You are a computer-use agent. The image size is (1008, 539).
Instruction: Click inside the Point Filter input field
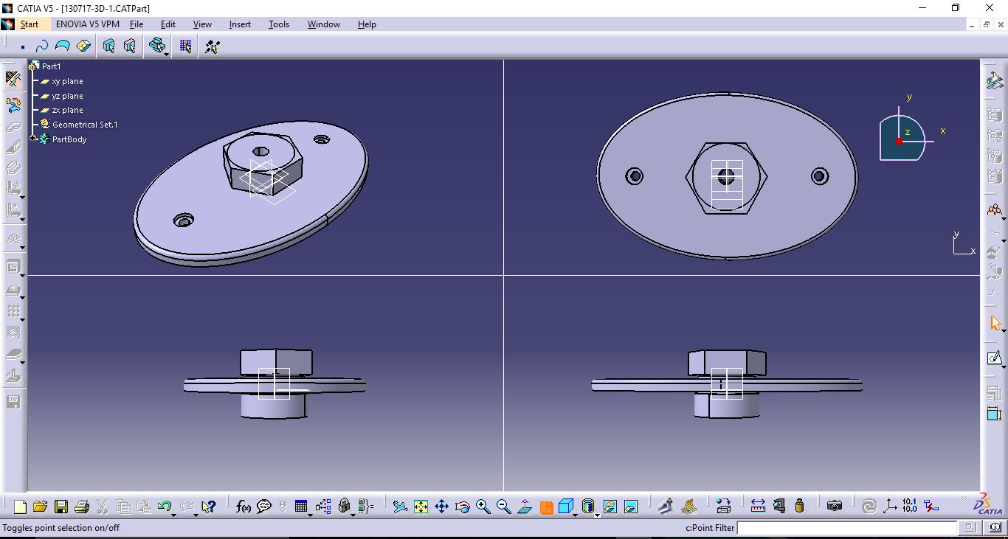point(849,528)
